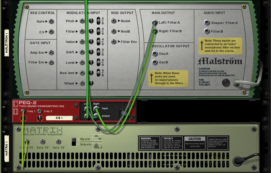Click the PEQ-2 Freq 2 CV input jack
The image size is (271, 173).
pyautogui.click(x=39, y=111)
